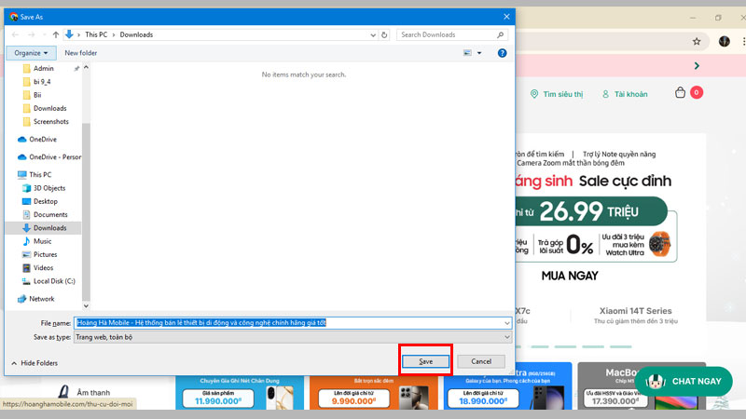Click This PC in the address breadcrumb
The width and height of the screenshot is (746, 419).
tap(97, 34)
